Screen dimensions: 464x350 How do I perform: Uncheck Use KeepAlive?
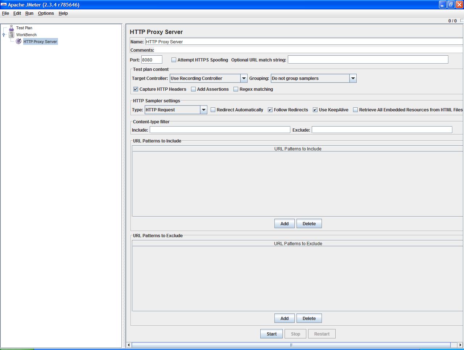point(315,110)
